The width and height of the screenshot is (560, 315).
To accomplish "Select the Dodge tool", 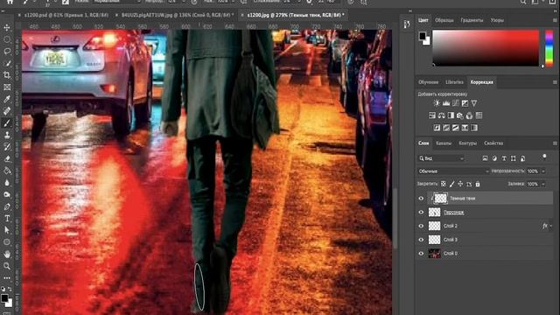I will (x=7, y=194).
